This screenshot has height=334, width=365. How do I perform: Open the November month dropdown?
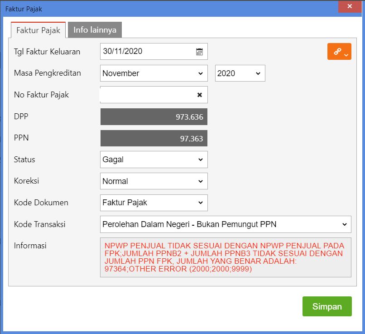pos(154,73)
